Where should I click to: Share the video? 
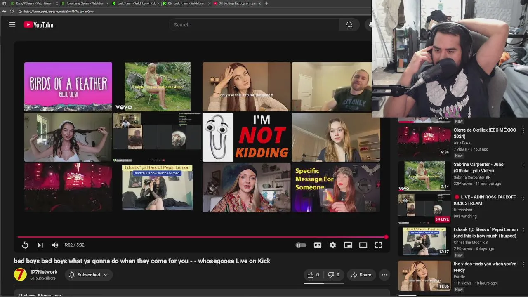361,275
